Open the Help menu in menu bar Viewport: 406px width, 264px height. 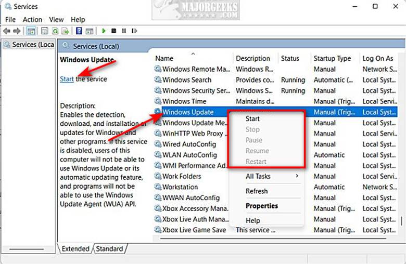pyautogui.click(x=78, y=20)
